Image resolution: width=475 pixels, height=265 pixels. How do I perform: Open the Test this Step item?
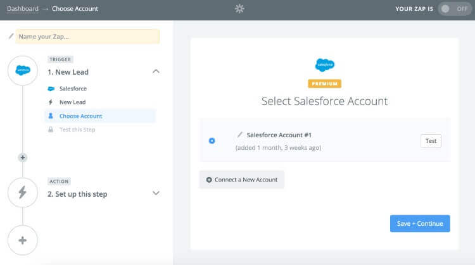(77, 130)
